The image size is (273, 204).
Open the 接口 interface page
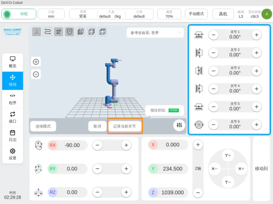coord(12,118)
